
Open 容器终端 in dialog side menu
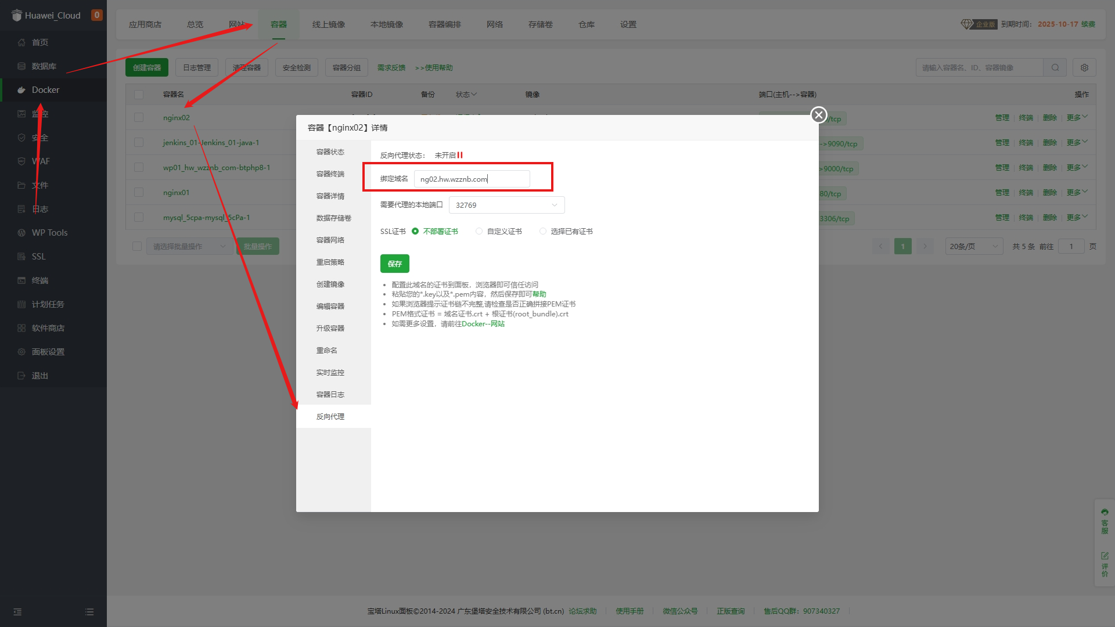(x=330, y=174)
